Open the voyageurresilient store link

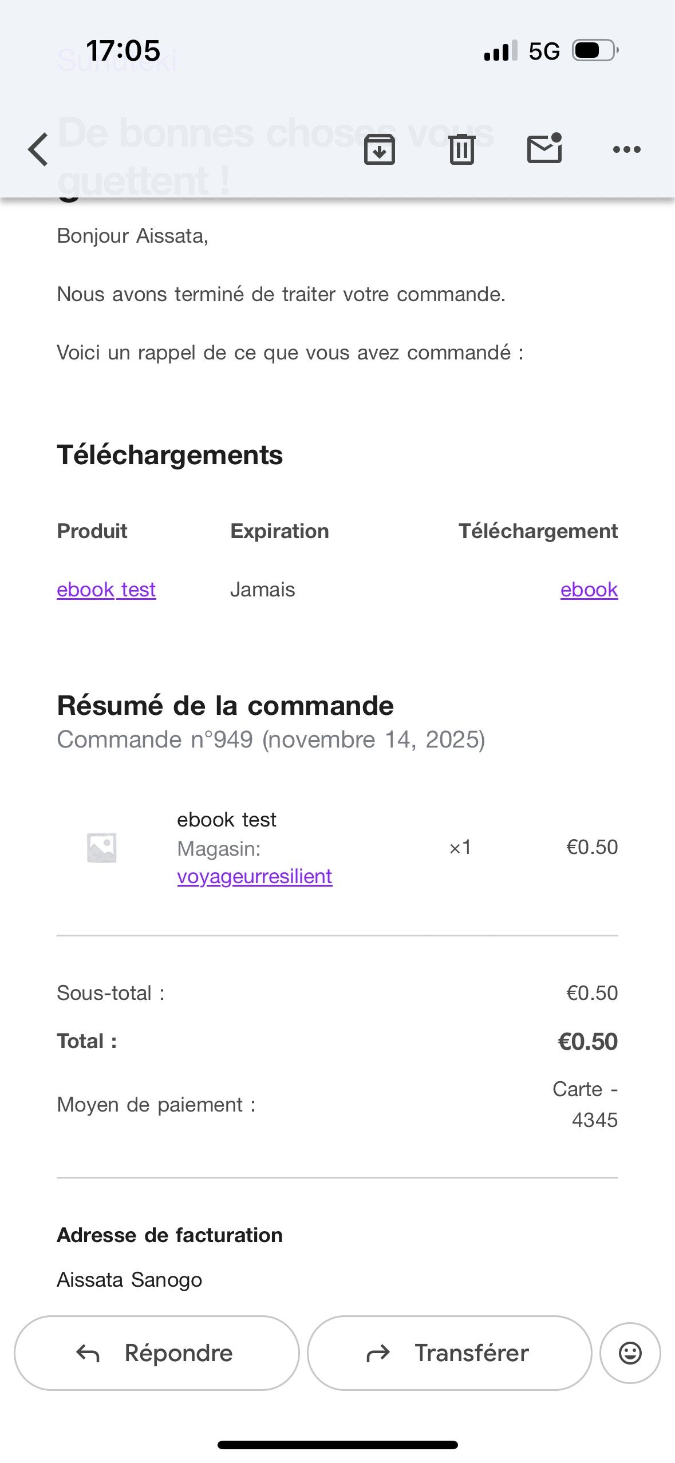(x=255, y=876)
